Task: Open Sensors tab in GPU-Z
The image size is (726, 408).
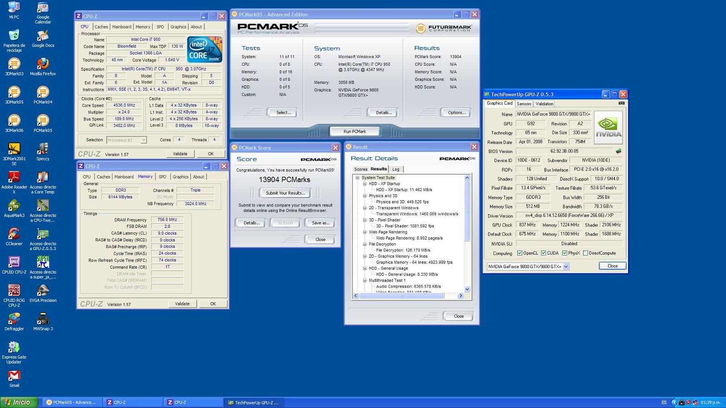Action: coord(524,103)
